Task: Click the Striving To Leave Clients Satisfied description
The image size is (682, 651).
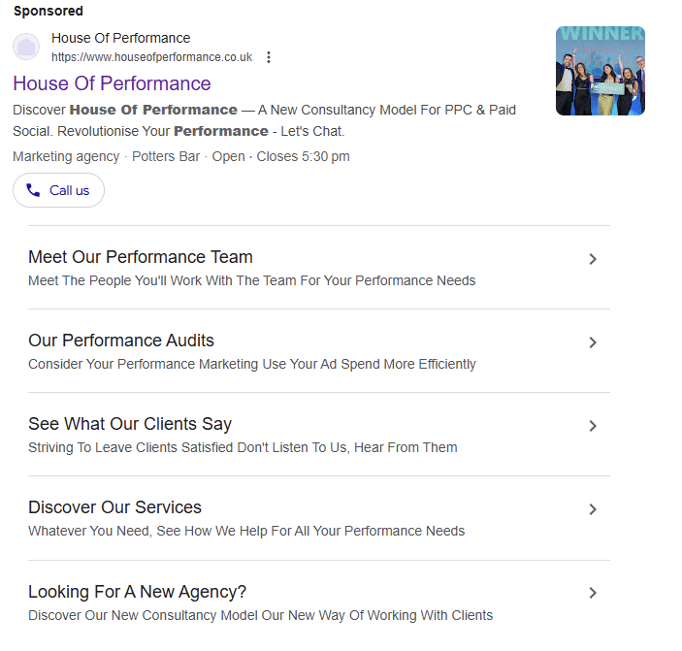Action: pos(243,447)
